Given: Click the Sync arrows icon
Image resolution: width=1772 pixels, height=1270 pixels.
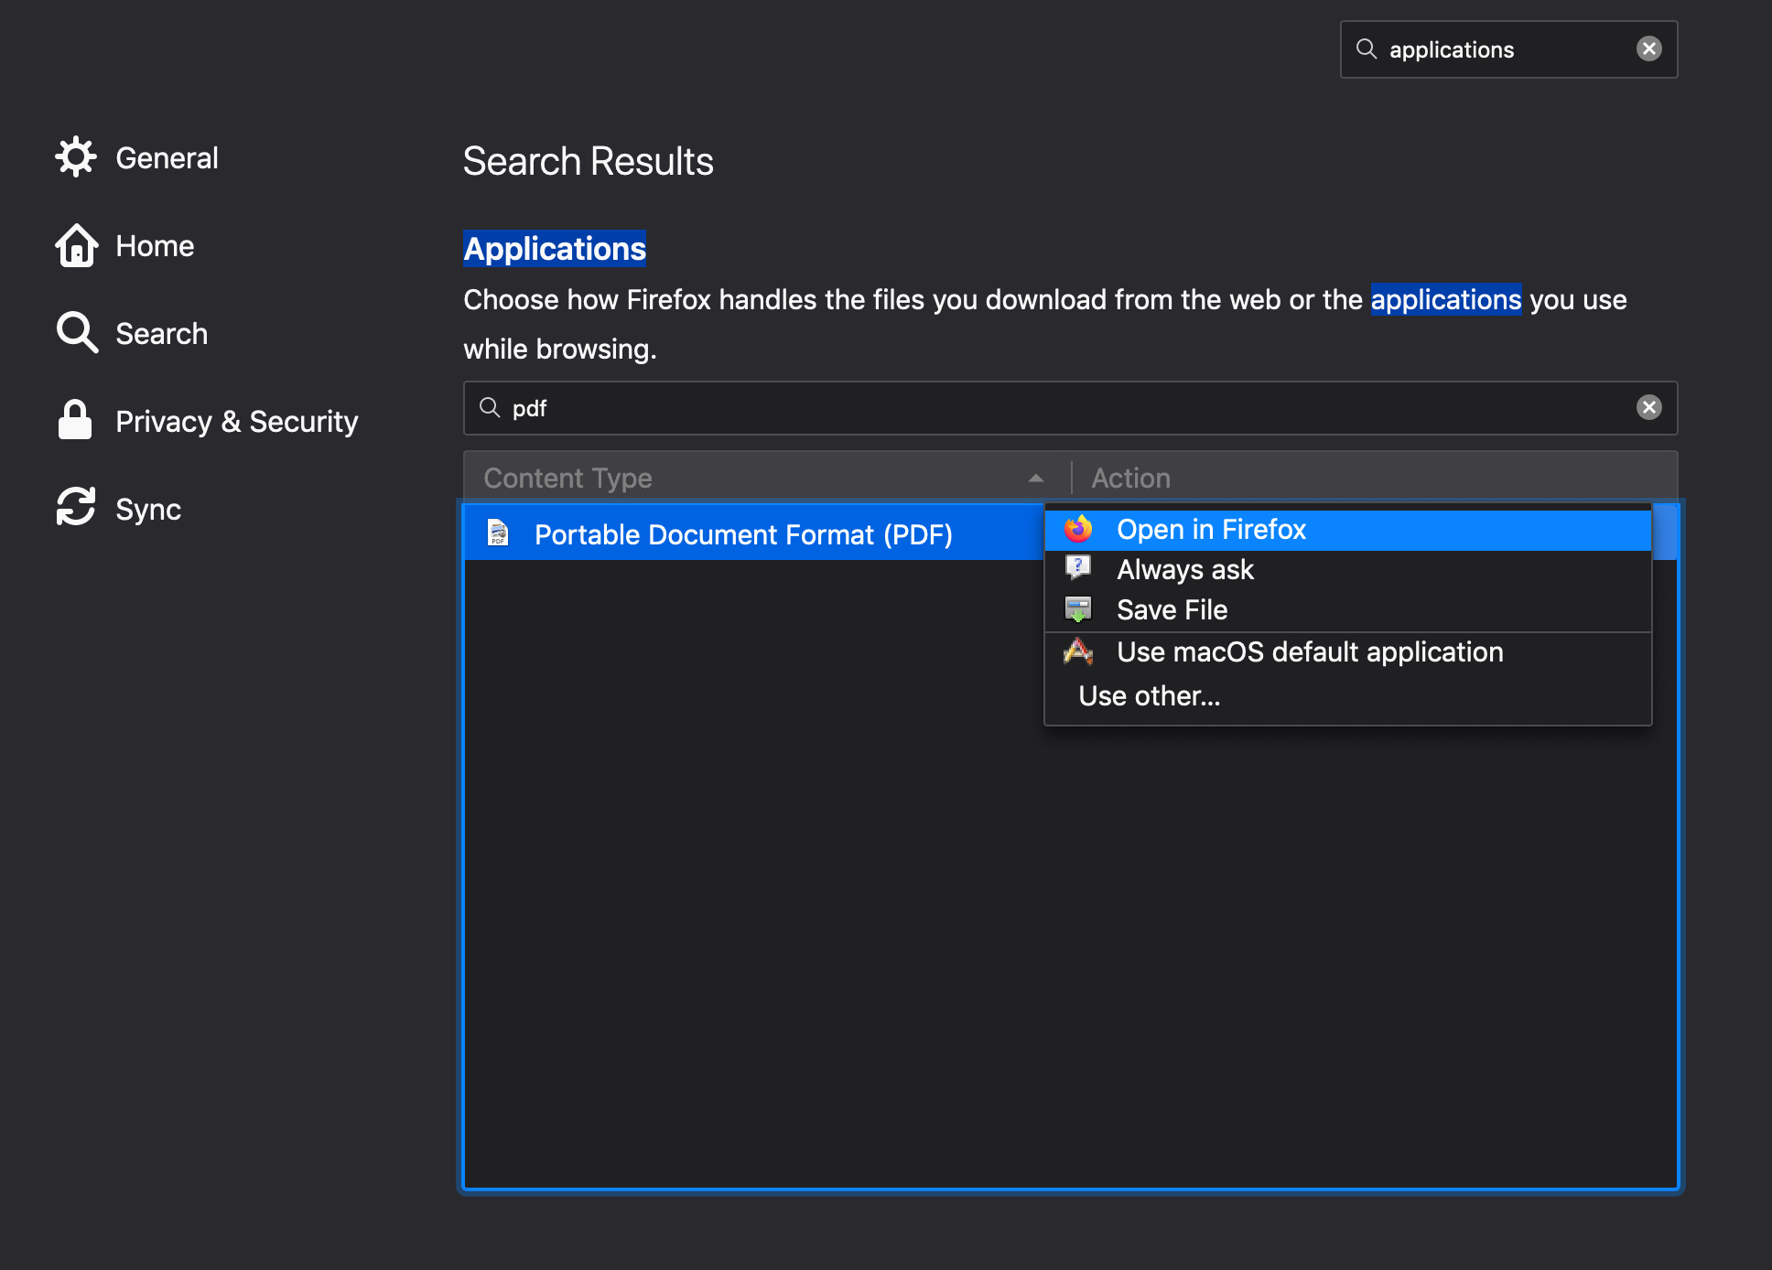Looking at the screenshot, I should [x=76, y=507].
